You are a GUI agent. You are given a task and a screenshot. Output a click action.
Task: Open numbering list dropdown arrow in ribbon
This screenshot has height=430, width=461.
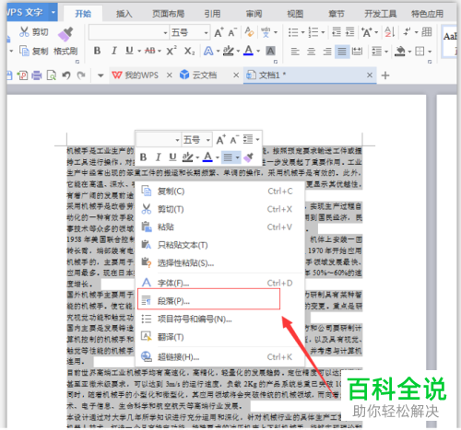[x=323, y=32]
